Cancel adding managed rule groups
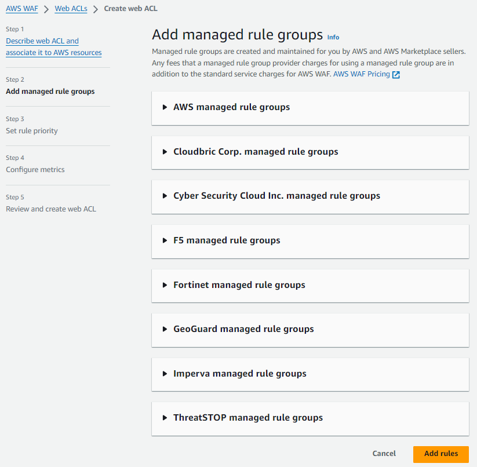 click(x=384, y=454)
